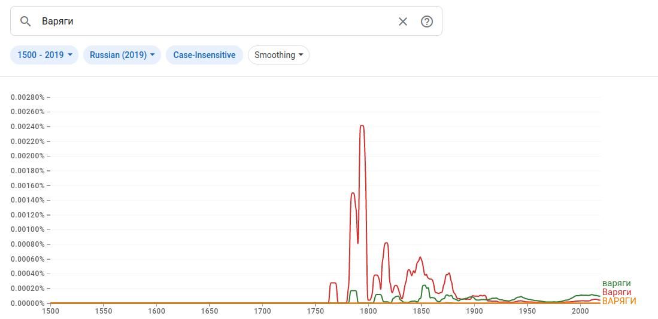Open the Smoothing dropdown
Image resolution: width=658 pixels, height=319 pixels.
278,55
